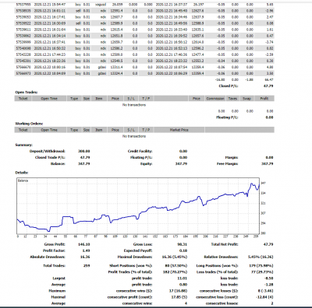Click the balance curve peak near 347
This screenshot has width=312, height=308.
pyautogui.click(x=252, y=184)
